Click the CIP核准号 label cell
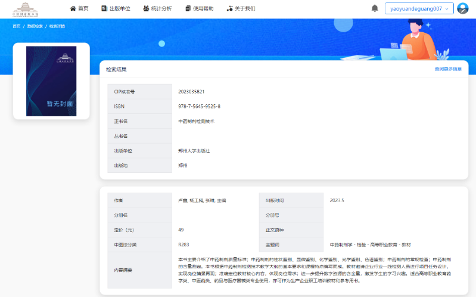 click(139, 91)
